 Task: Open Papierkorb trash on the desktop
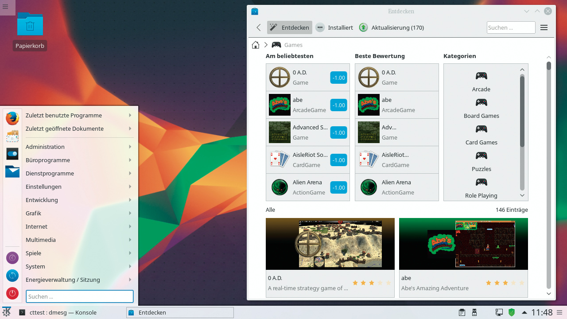(x=30, y=26)
